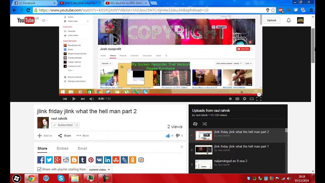Toggle playlist repeat
The height and width of the screenshot is (183, 325).
click(x=195, y=124)
